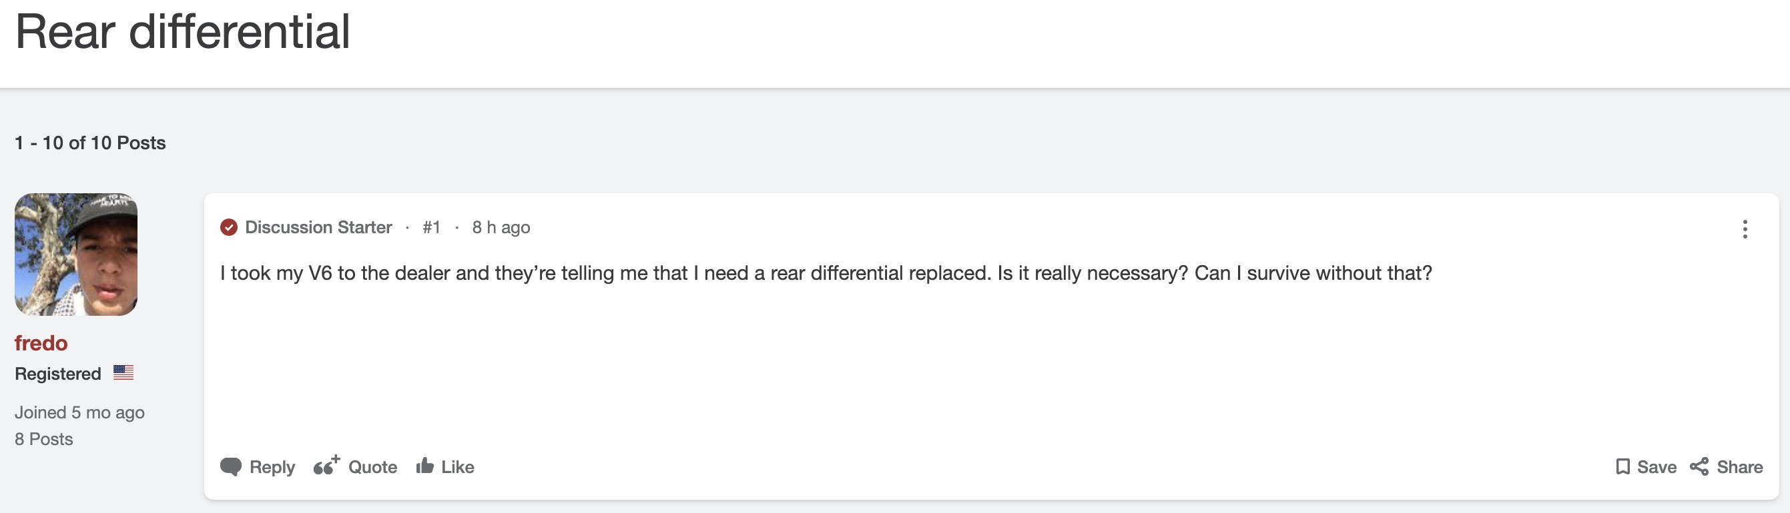Click the Save bookmark icon
The height and width of the screenshot is (513, 1790).
coord(1622,466)
